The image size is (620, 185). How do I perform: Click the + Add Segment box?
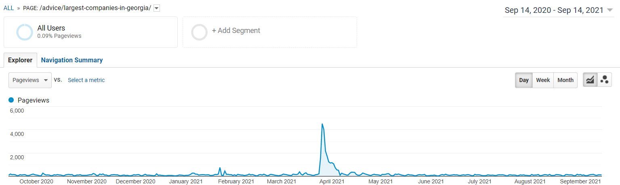tap(269, 32)
